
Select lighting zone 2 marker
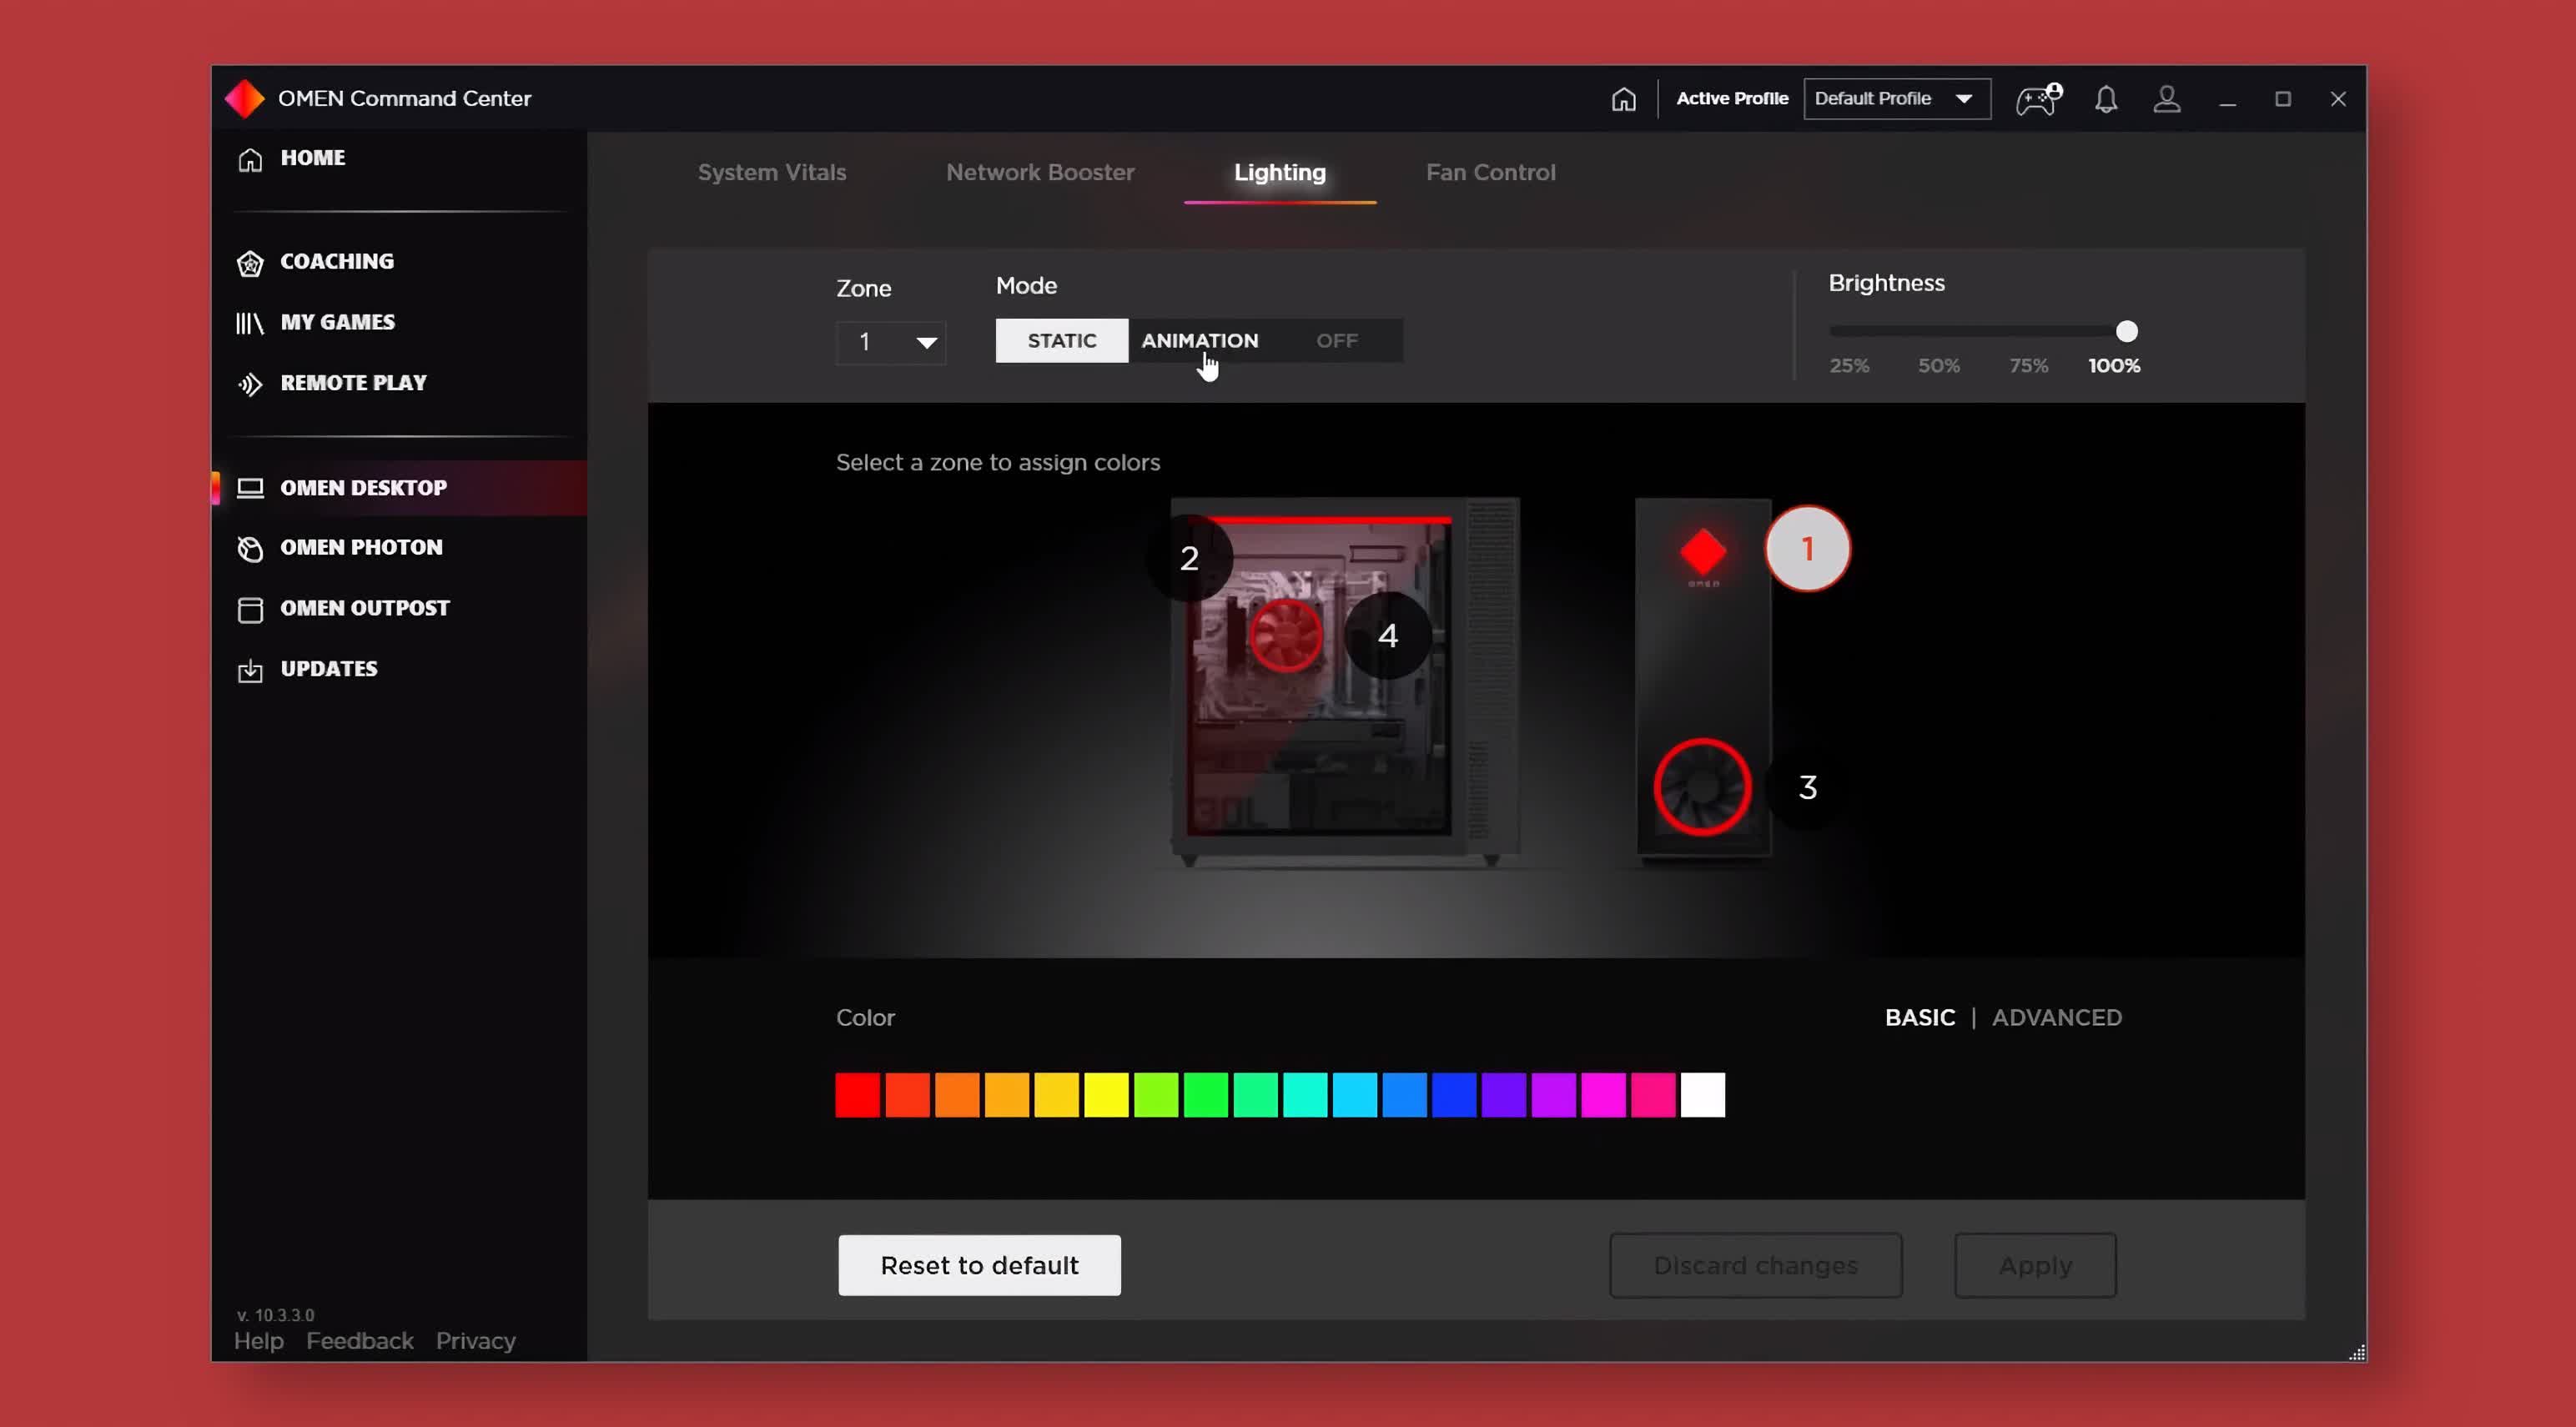point(1189,557)
